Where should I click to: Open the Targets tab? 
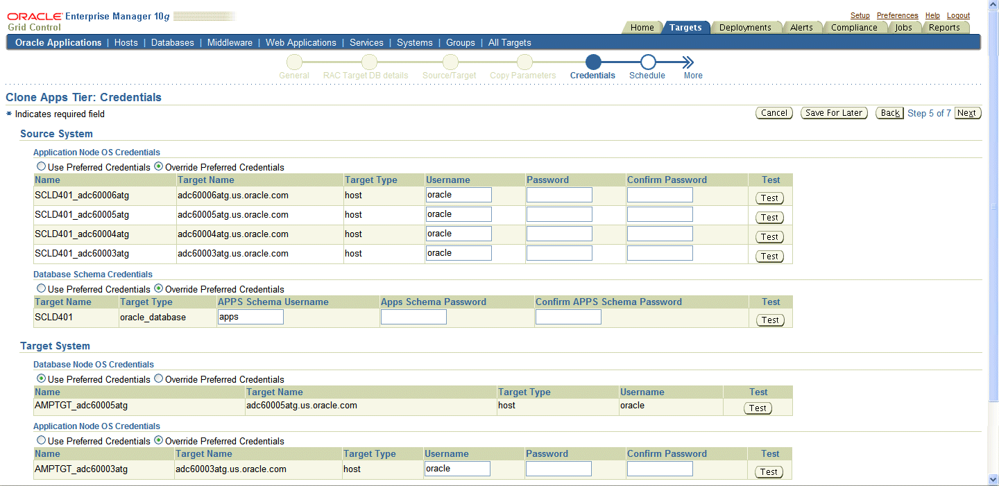click(x=685, y=28)
